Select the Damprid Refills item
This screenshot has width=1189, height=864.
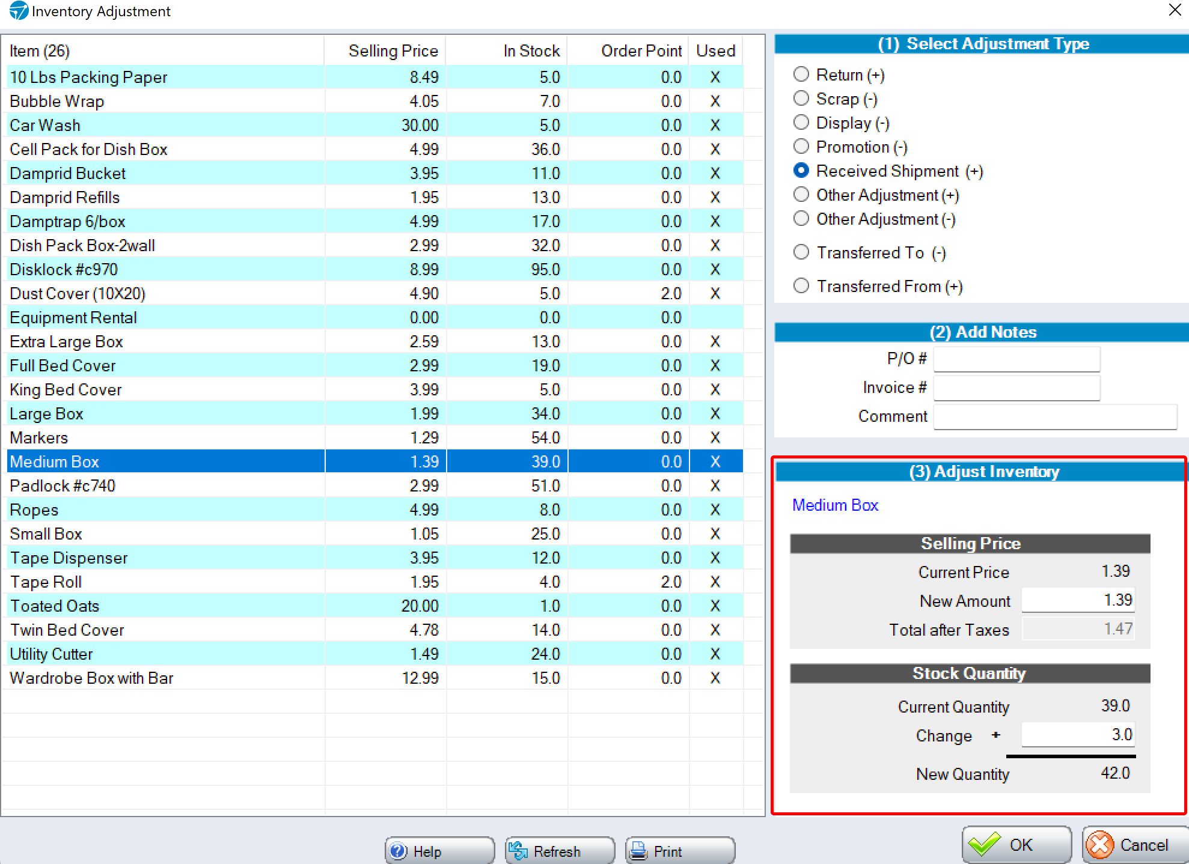click(x=375, y=197)
